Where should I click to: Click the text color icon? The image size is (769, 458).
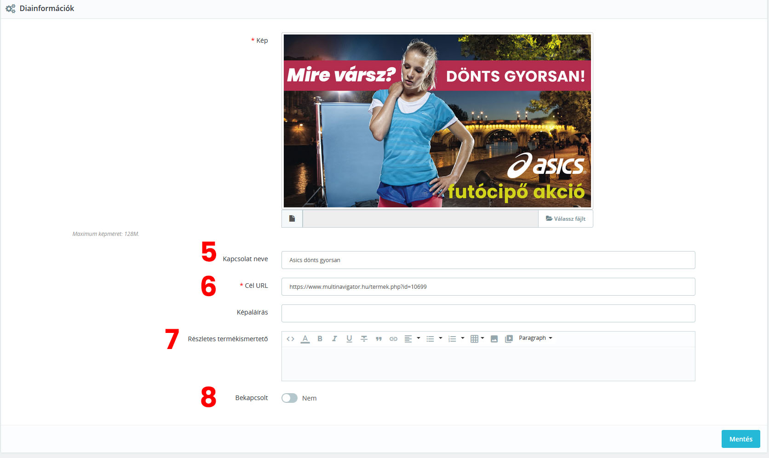click(305, 339)
